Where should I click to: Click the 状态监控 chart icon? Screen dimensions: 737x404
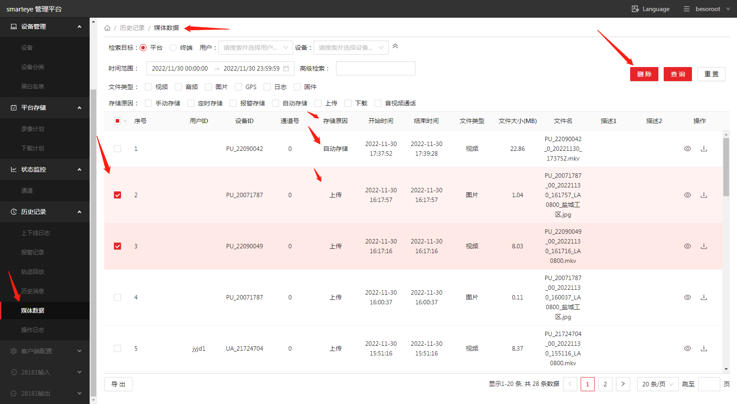click(x=14, y=169)
